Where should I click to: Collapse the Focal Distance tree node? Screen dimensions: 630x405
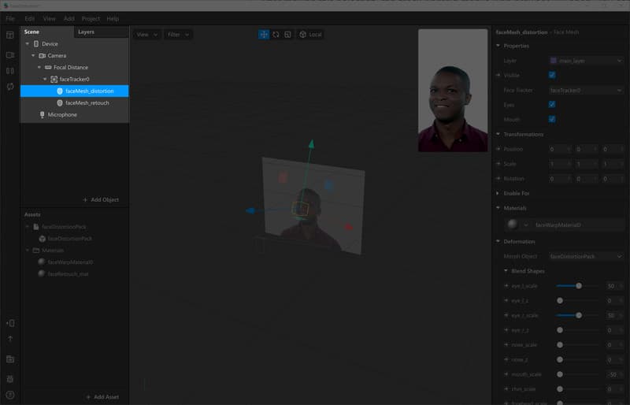click(39, 67)
